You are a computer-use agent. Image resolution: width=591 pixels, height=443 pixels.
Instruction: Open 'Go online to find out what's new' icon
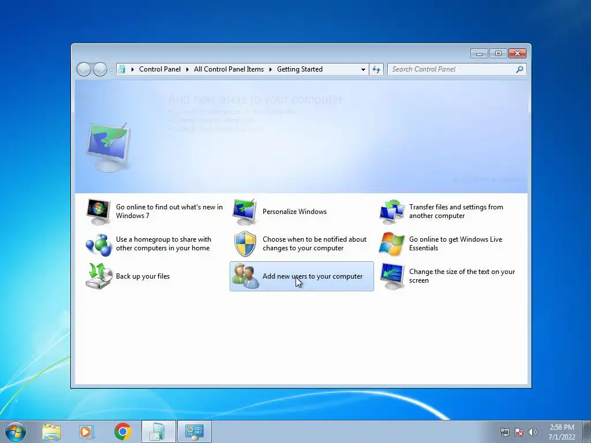coord(98,212)
